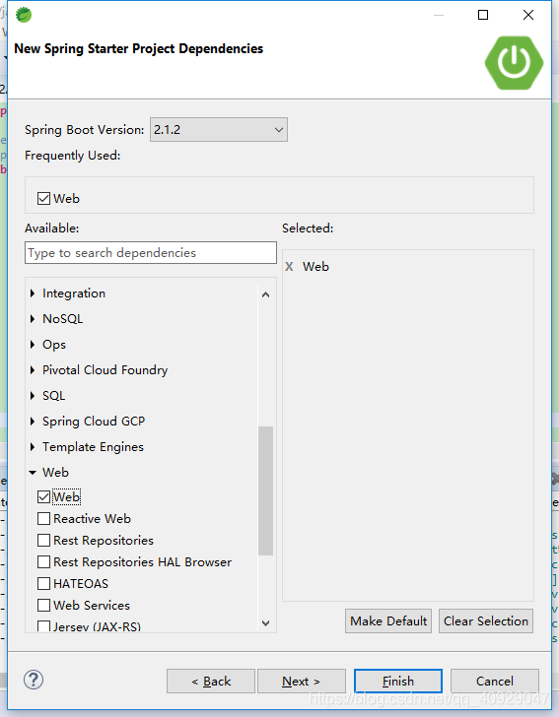Cancel the new project wizard

tap(495, 682)
